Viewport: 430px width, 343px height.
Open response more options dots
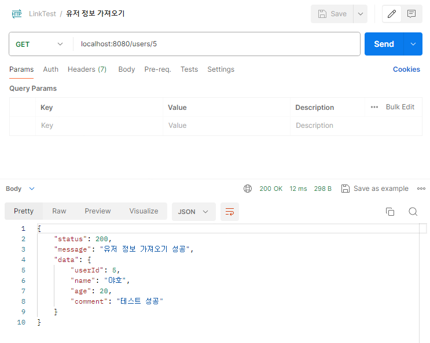(421, 189)
